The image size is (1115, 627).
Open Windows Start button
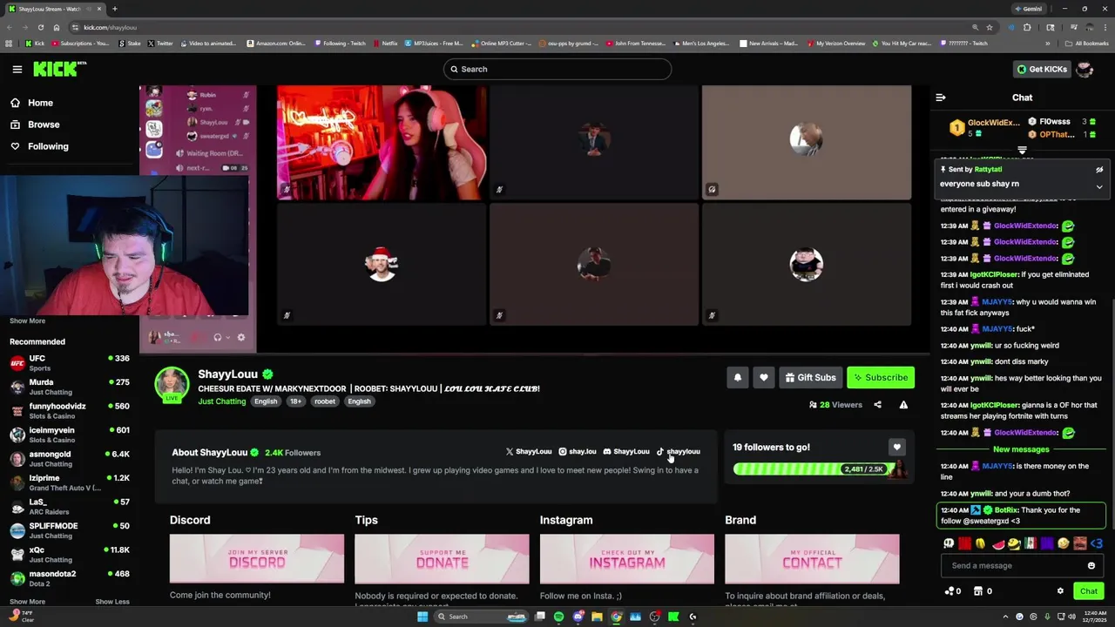tap(422, 617)
